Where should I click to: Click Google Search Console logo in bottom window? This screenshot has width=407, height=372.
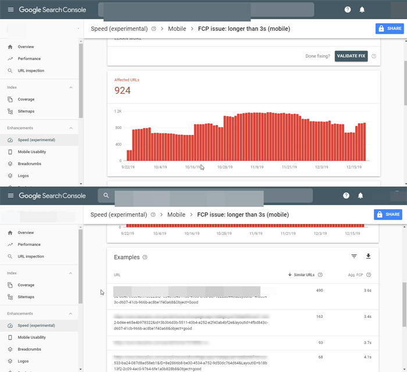pos(52,196)
